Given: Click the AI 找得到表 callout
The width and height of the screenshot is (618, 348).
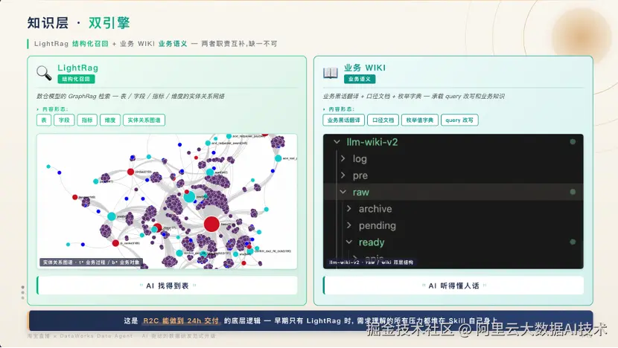Looking at the screenshot, I should click(x=167, y=286).
